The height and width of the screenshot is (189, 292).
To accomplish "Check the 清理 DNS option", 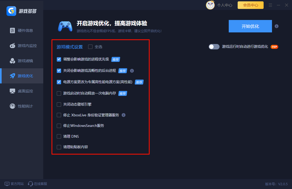I will pyautogui.click(x=59, y=136).
